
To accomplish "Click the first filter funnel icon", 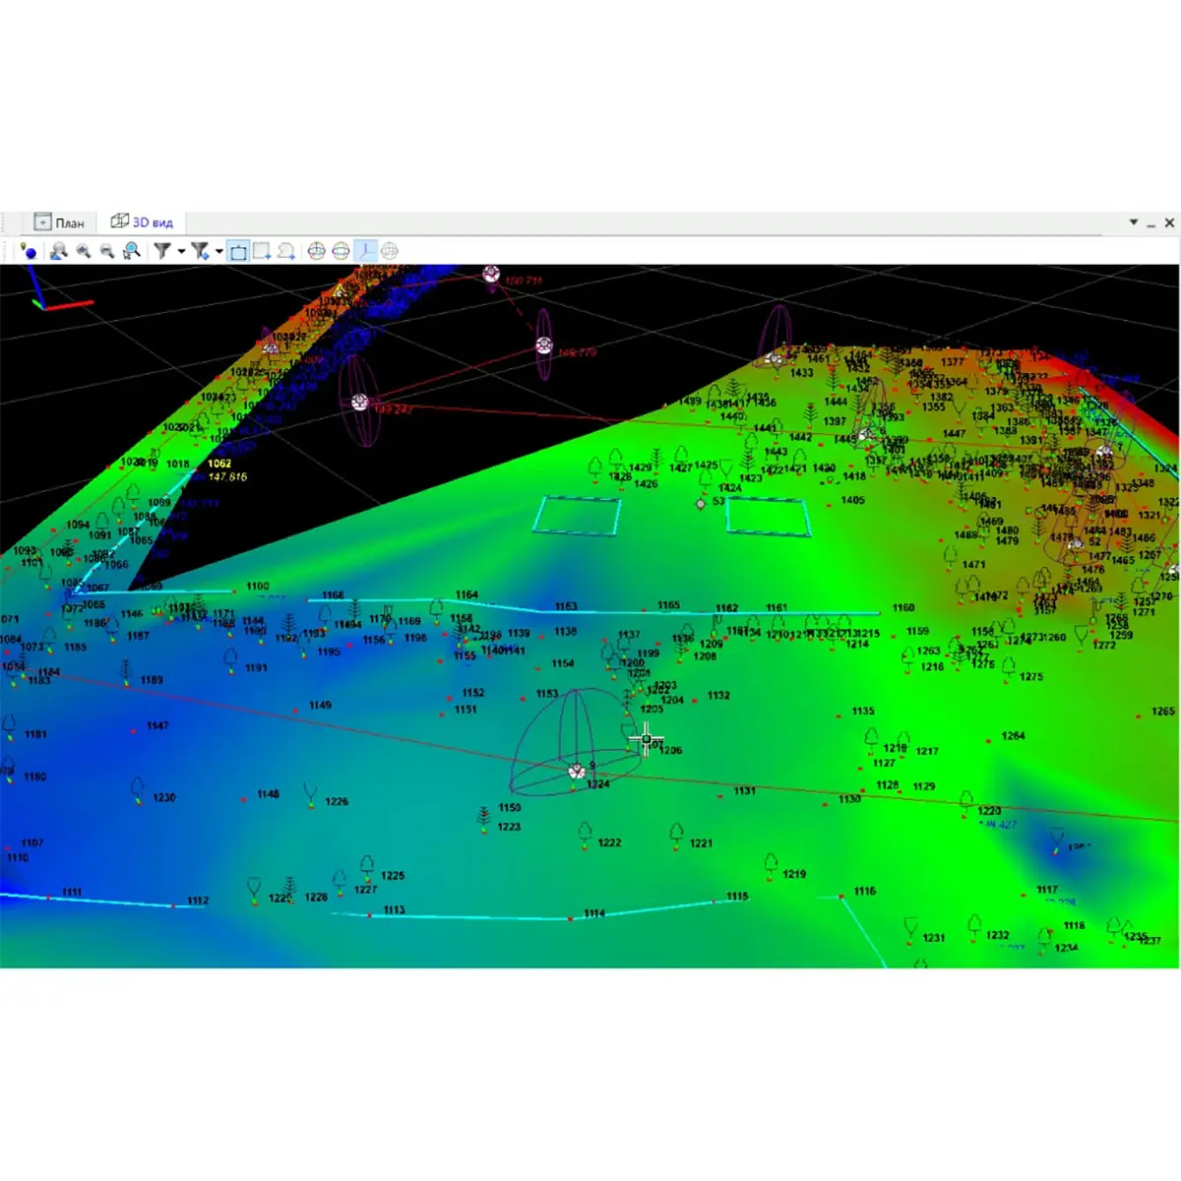I will [162, 252].
